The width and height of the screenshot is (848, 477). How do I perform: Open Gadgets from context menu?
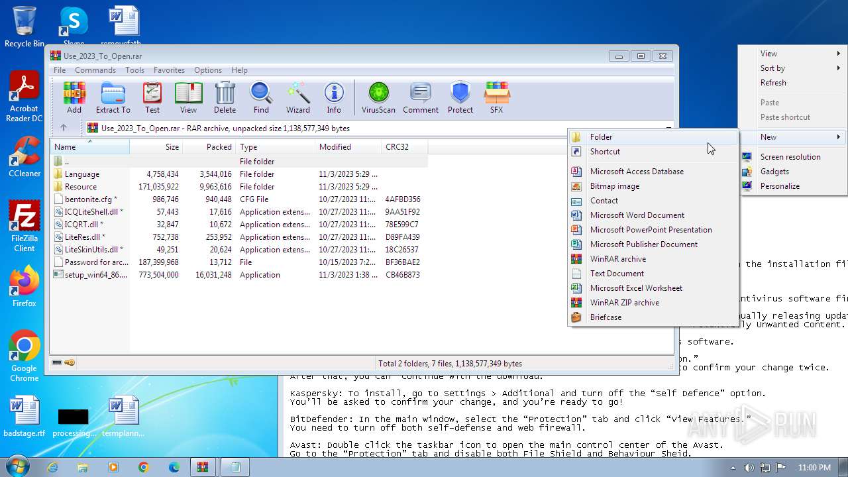pyautogui.click(x=792, y=172)
